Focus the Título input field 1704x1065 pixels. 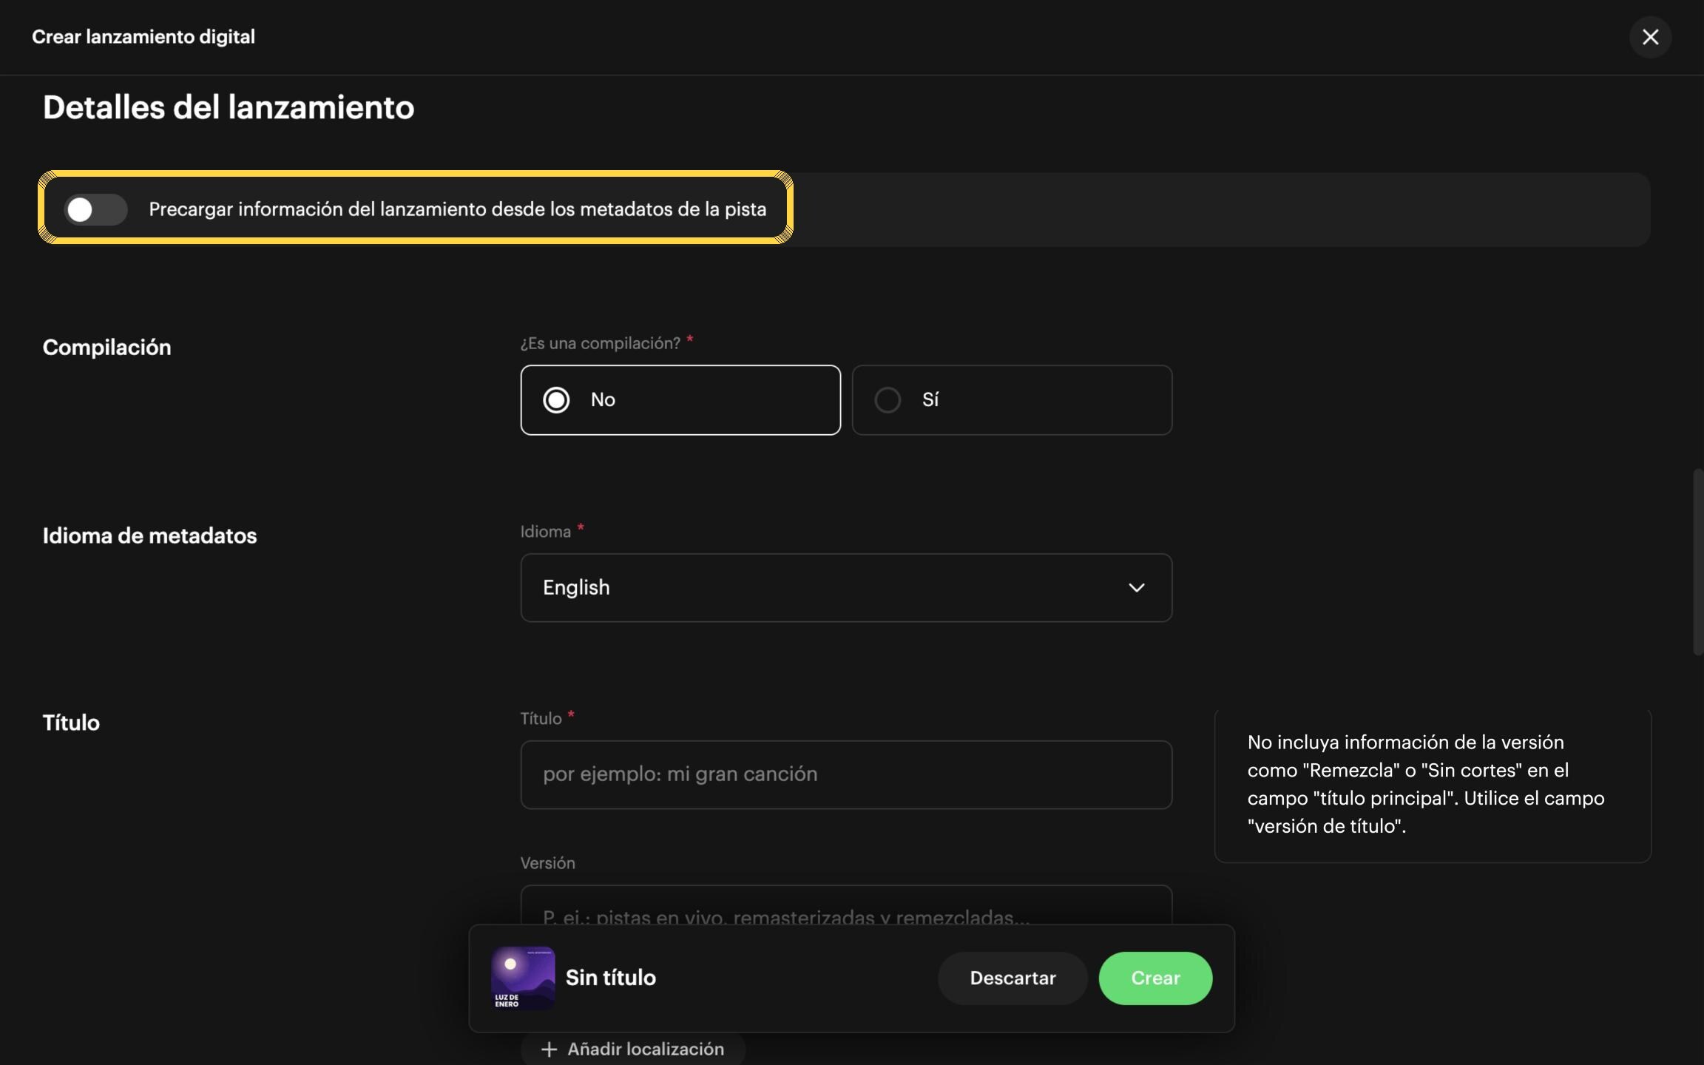pos(846,774)
